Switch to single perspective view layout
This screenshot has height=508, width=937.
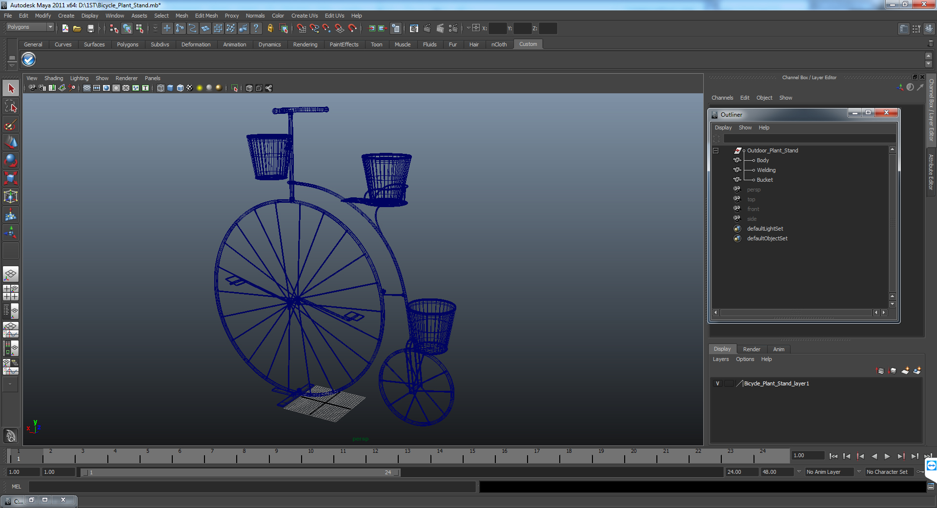point(11,274)
